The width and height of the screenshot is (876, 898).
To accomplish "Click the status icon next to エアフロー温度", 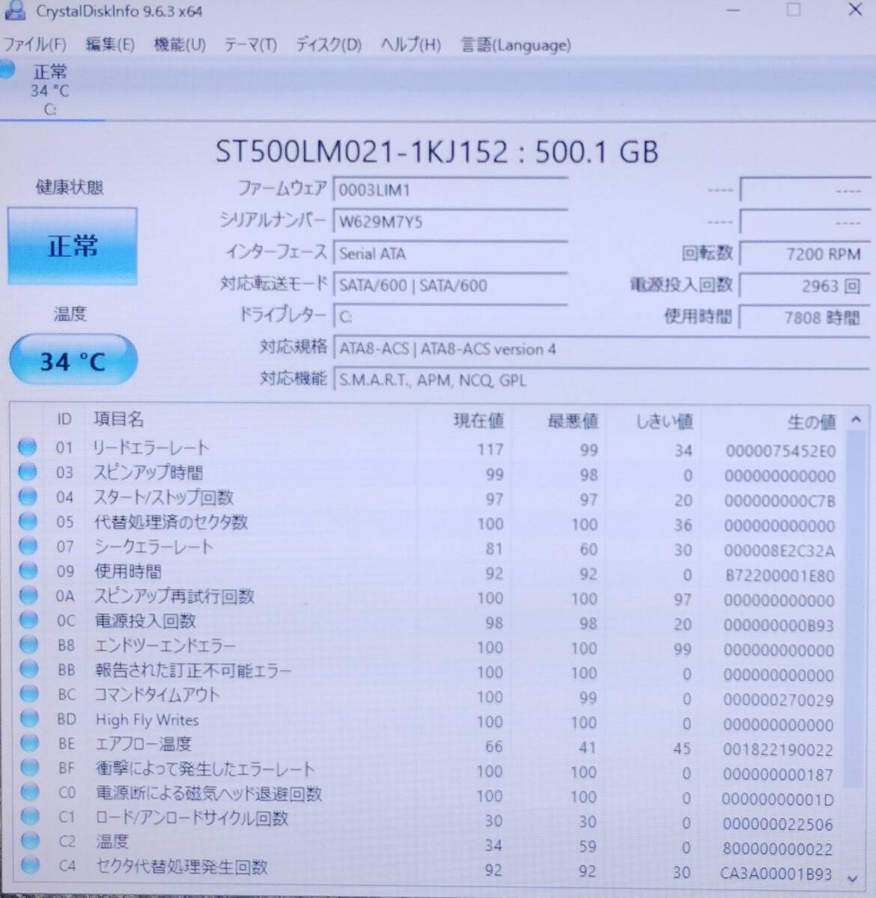I will 28,744.
